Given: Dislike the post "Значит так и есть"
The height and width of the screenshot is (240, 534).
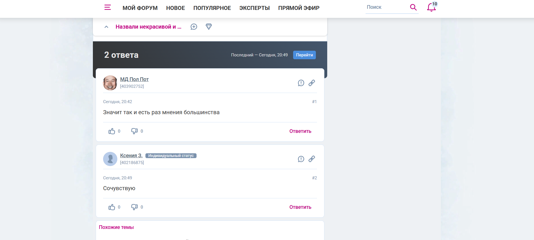Looking at the screenshot, I should pos(134,131).
